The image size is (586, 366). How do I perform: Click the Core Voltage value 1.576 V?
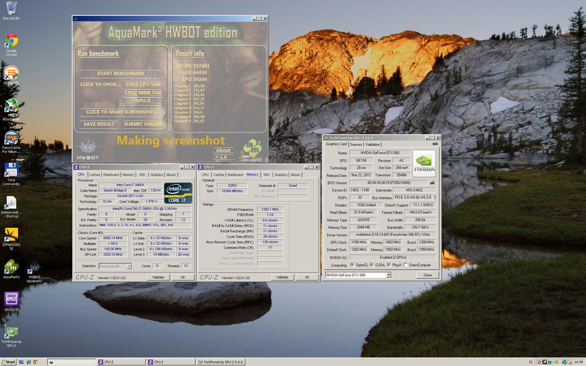click(x=151, y=202)
